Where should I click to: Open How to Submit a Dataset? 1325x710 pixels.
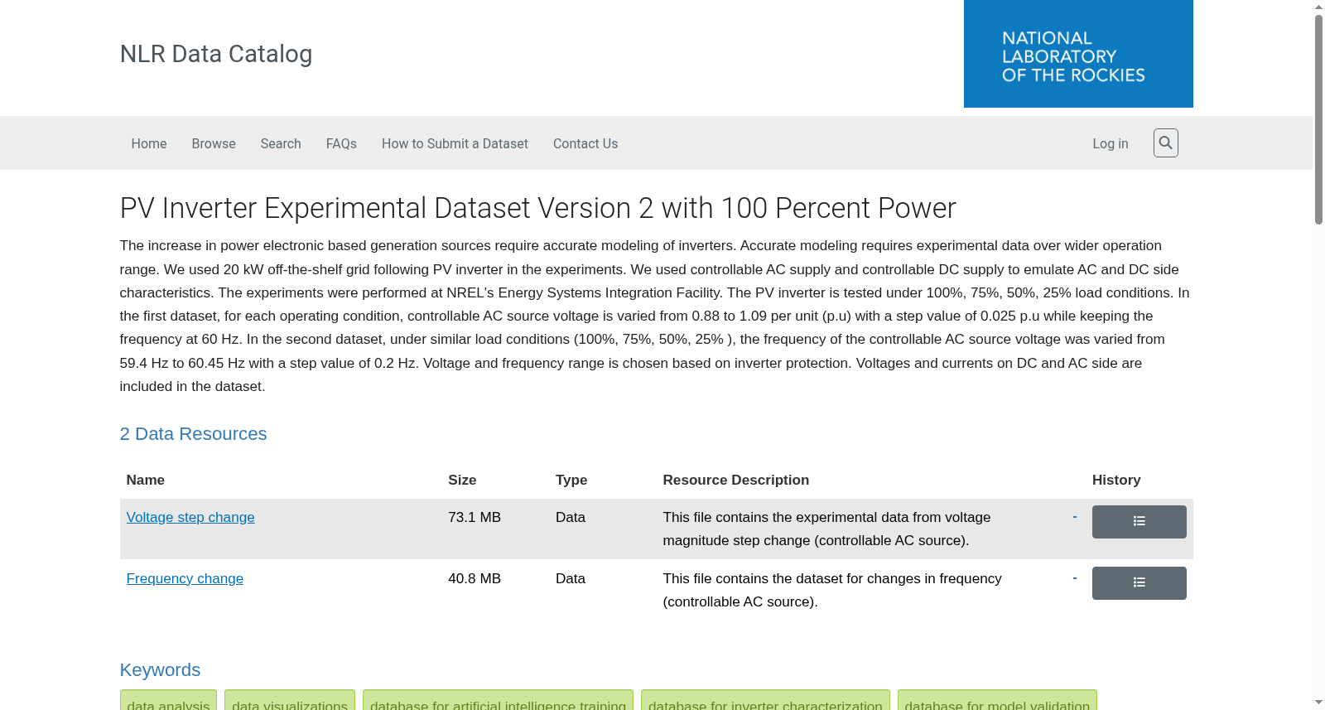pos(455,143)
